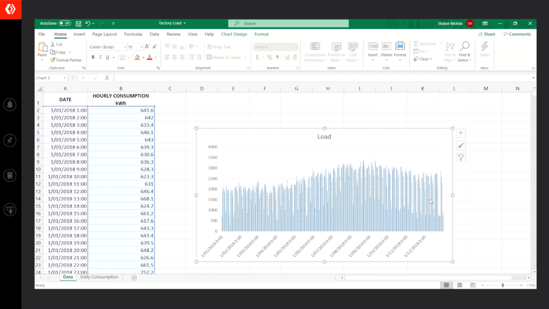Open Chart Elements plus button
549x309 pixels.
(x=461, y=133)
